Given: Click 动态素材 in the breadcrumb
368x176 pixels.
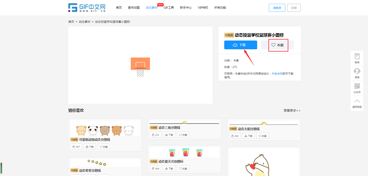Looking at the screenshot, I should [x=85, y=22].
